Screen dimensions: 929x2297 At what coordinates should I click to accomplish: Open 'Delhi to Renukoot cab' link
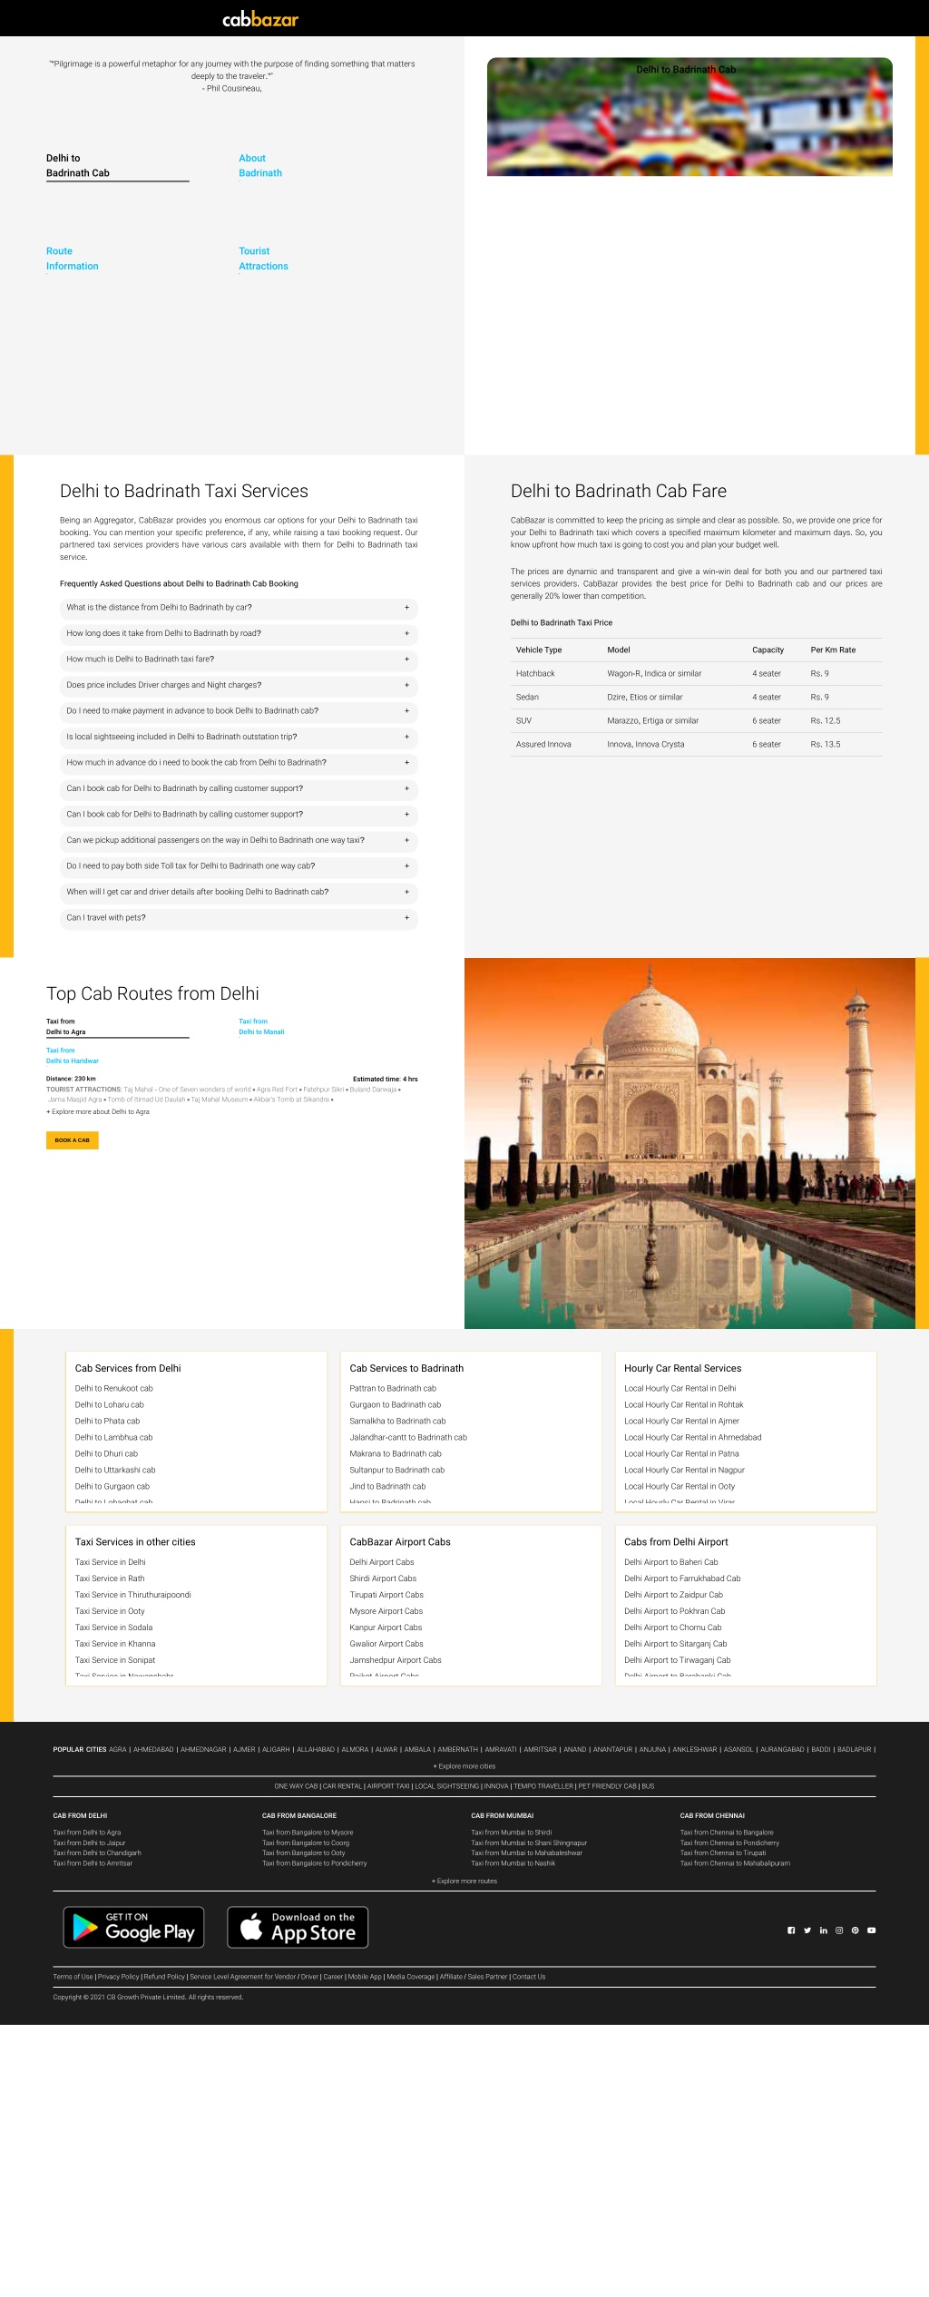point(114,1389)
